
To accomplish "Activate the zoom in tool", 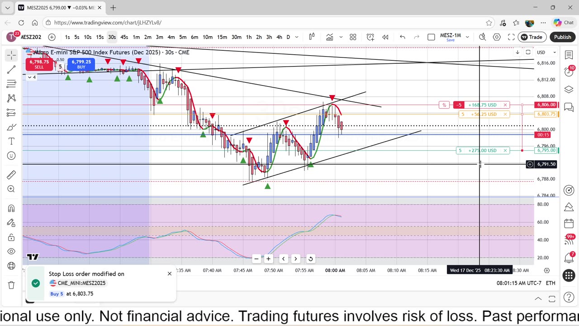I will [11, 189].
